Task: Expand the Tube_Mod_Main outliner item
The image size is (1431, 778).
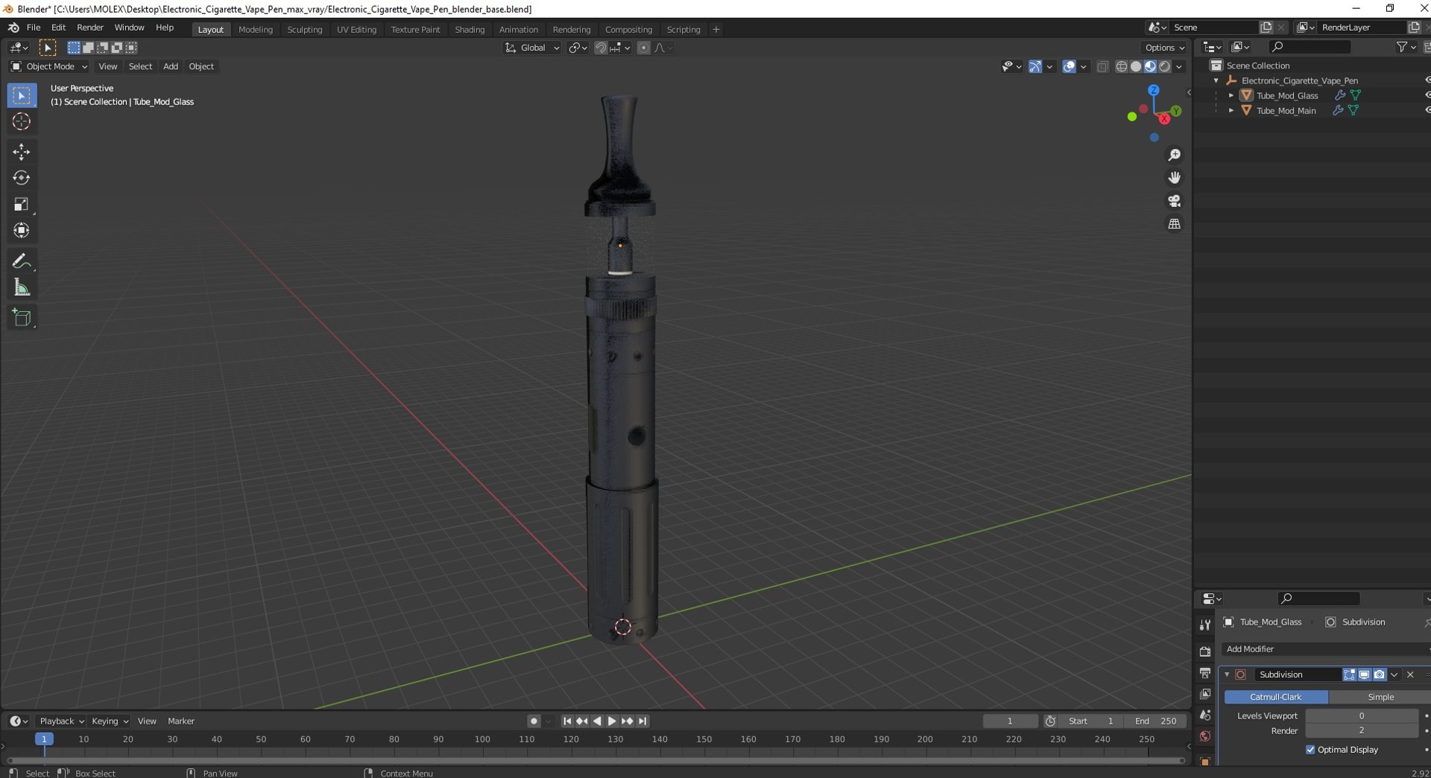Action: [x=1231, y=110]
